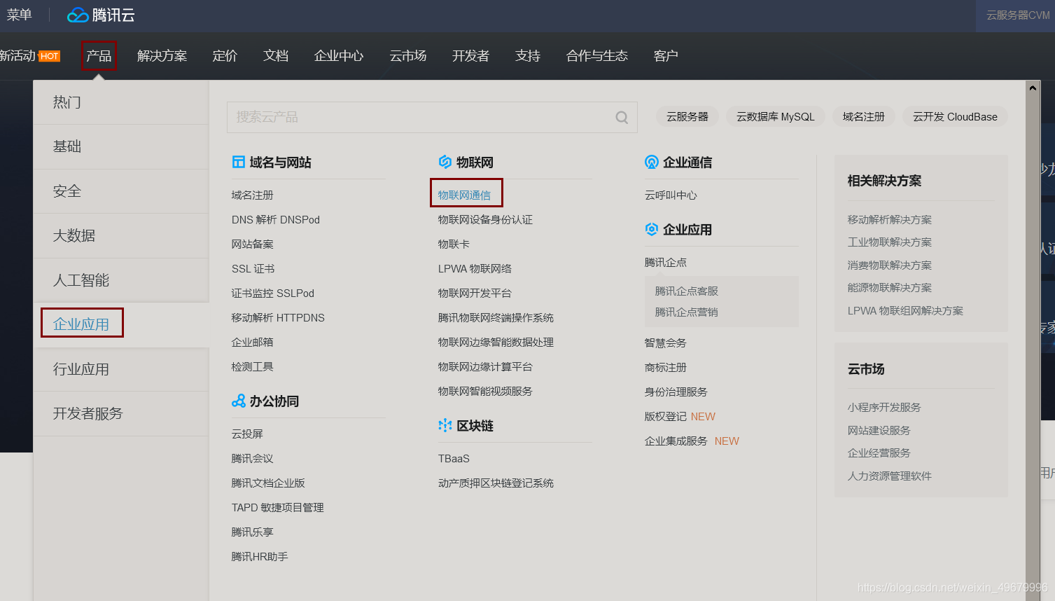Open the 物联卡 link
The image size is (1055, 601).
454,244
